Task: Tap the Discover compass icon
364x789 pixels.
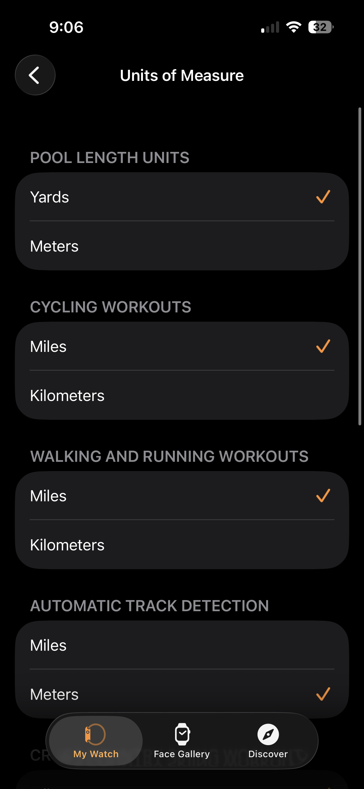Action: (268, 734)
